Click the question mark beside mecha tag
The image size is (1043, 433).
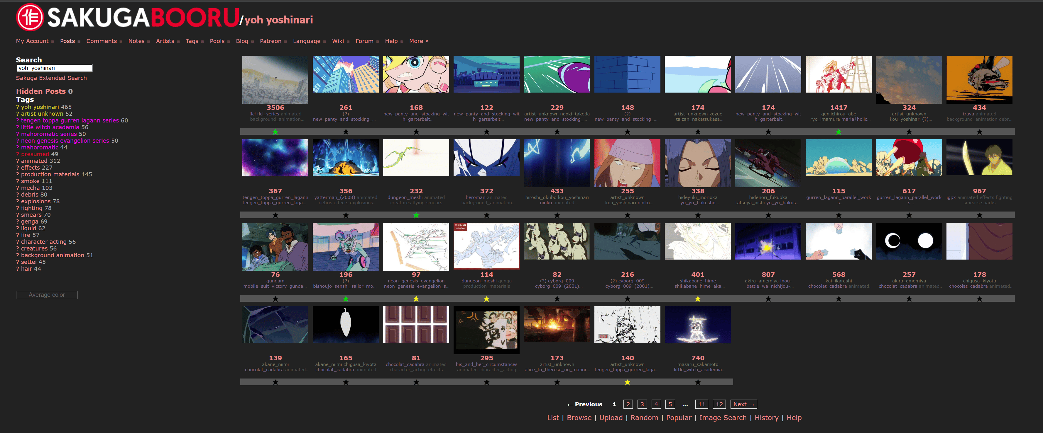click(x=17, y=188)
